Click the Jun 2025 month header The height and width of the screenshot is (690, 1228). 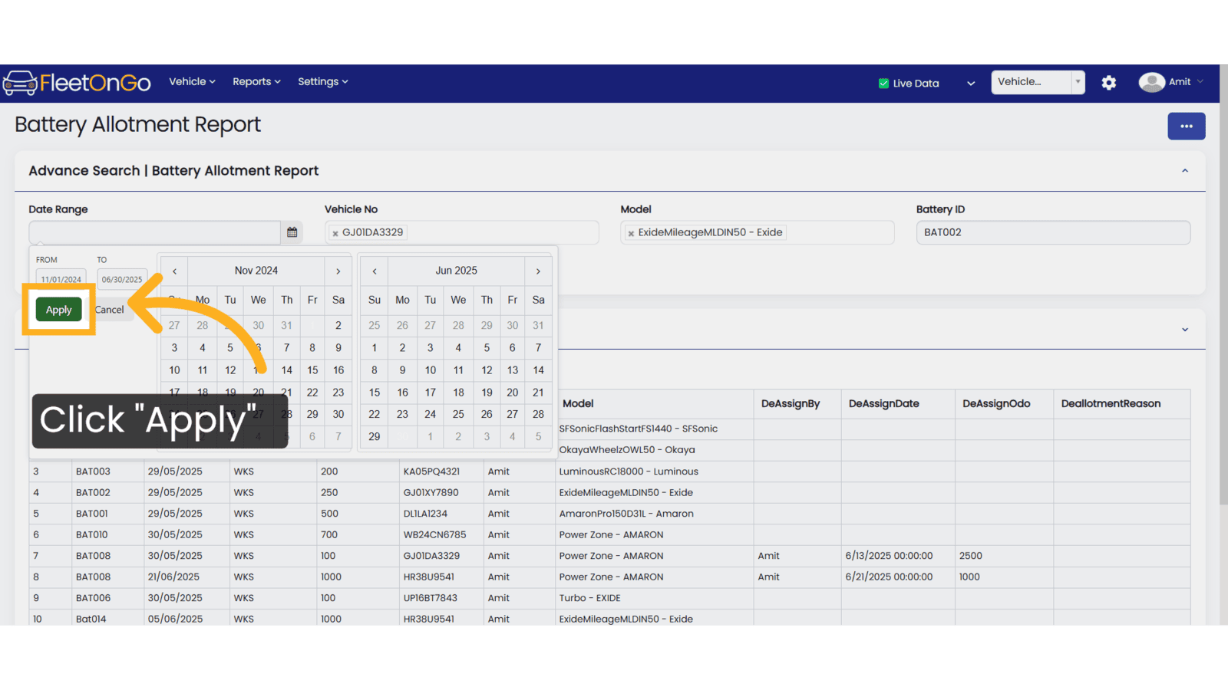(x=457, y=271)
